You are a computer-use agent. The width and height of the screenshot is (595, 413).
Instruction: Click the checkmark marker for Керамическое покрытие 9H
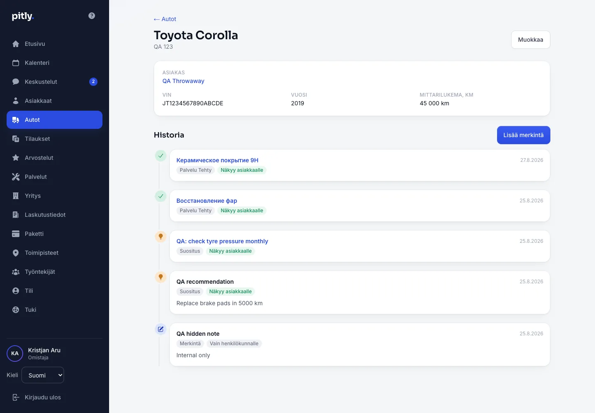click(161, 156)
